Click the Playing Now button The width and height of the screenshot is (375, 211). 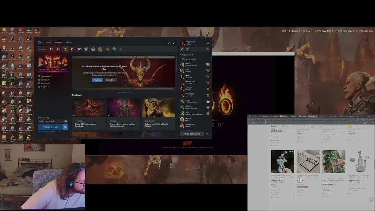pyautogui.click(x=50, y=127)
